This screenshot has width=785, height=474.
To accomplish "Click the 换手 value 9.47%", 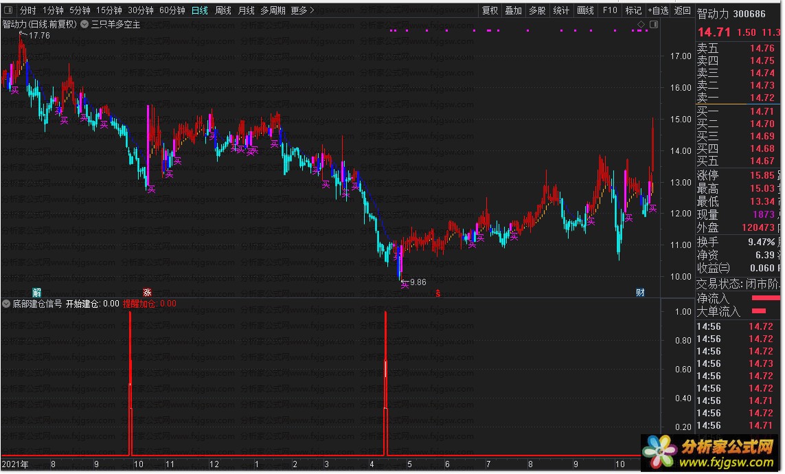I will (x=762, y=242).
